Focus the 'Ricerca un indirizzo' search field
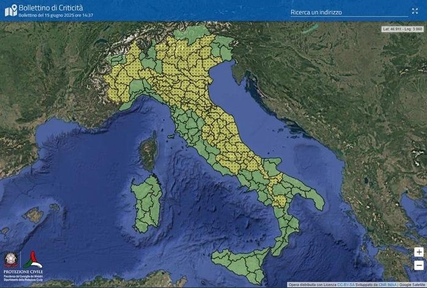Screen dimensions: 427x288 click(x=349, y=12)
